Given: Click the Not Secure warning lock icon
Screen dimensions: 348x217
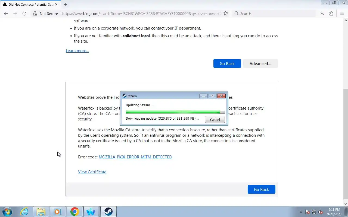Looking at the screenshot, I should coord(35,14).
